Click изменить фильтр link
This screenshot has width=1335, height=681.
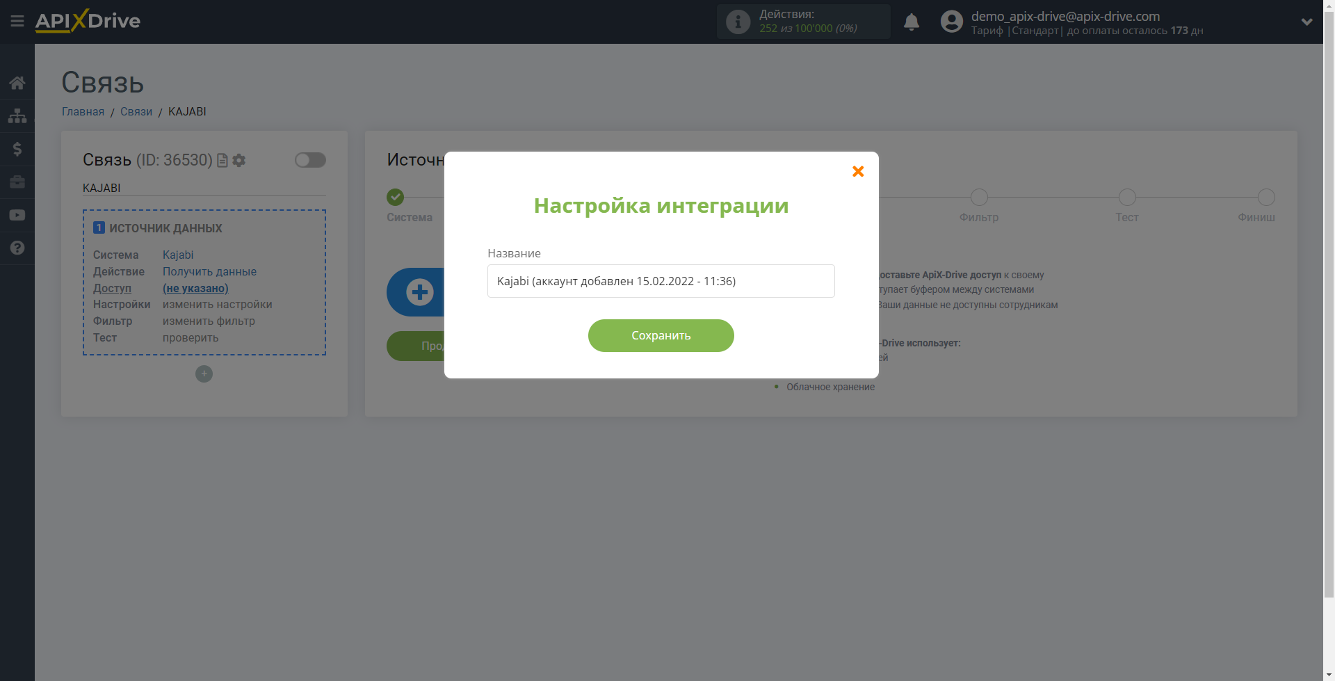(209, 321)
